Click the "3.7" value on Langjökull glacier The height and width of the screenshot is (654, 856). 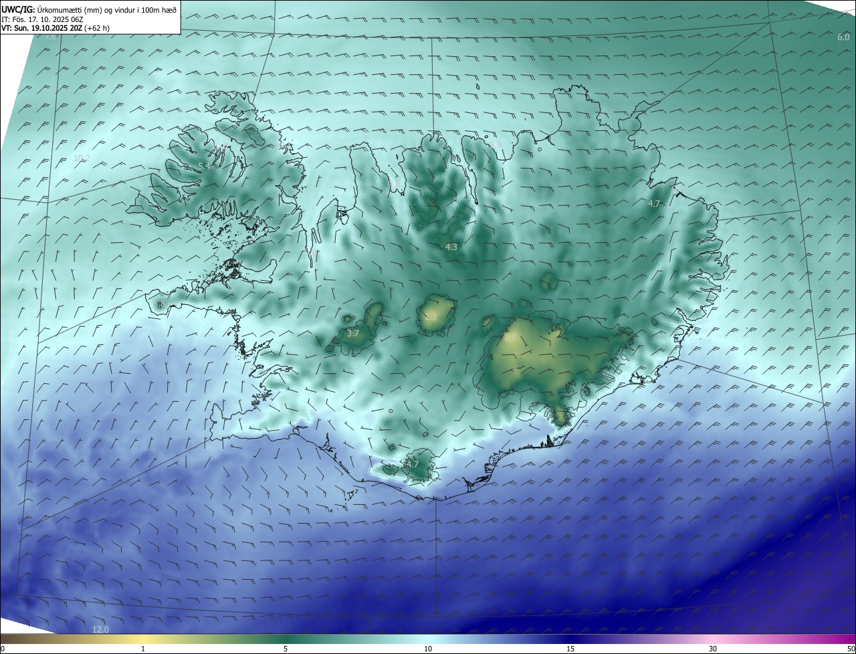[x=353, y=333]
